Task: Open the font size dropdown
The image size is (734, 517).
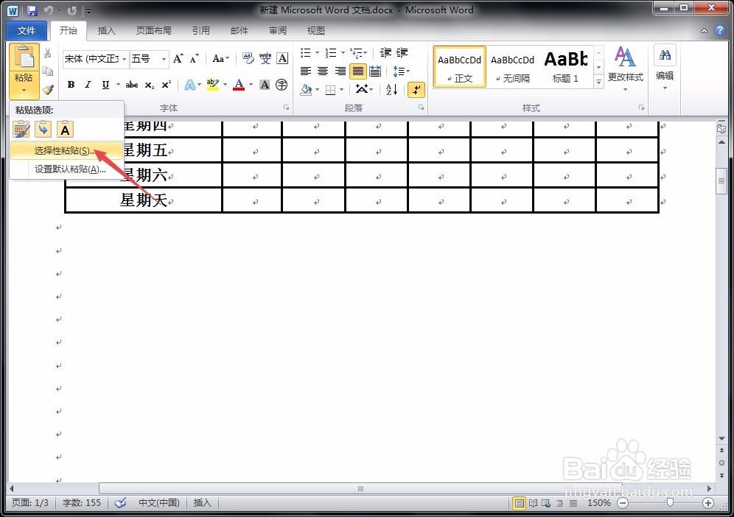Action: [x=164, y=59]
